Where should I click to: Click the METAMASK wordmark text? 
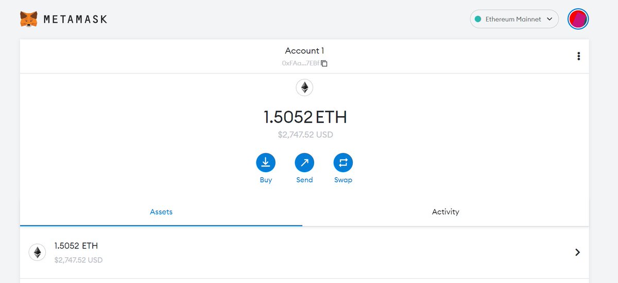point(75,20)
